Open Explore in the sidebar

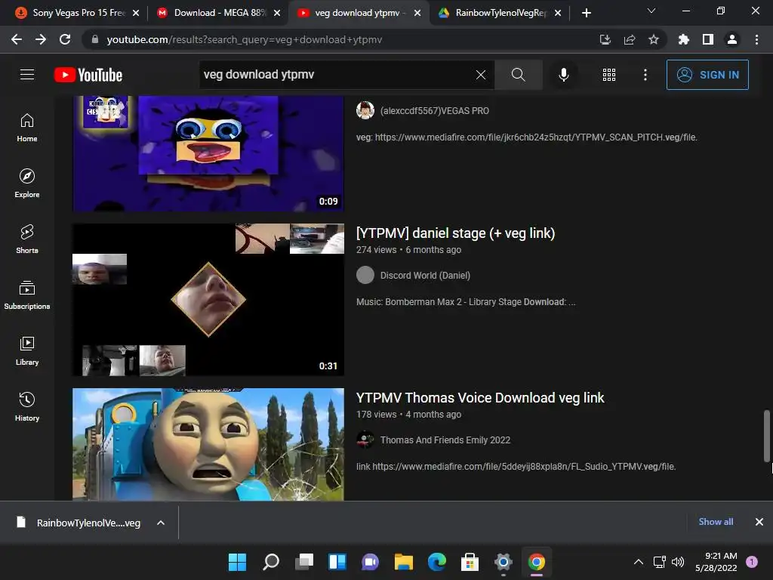coord(27,184)
